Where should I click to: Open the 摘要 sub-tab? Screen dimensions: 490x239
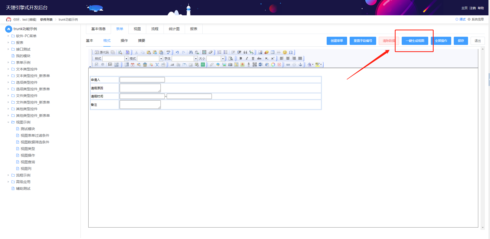(142, 41)
